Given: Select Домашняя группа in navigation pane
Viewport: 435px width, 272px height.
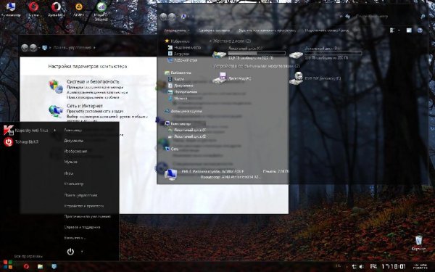Looking at the screenshot, I should (183, 111).
